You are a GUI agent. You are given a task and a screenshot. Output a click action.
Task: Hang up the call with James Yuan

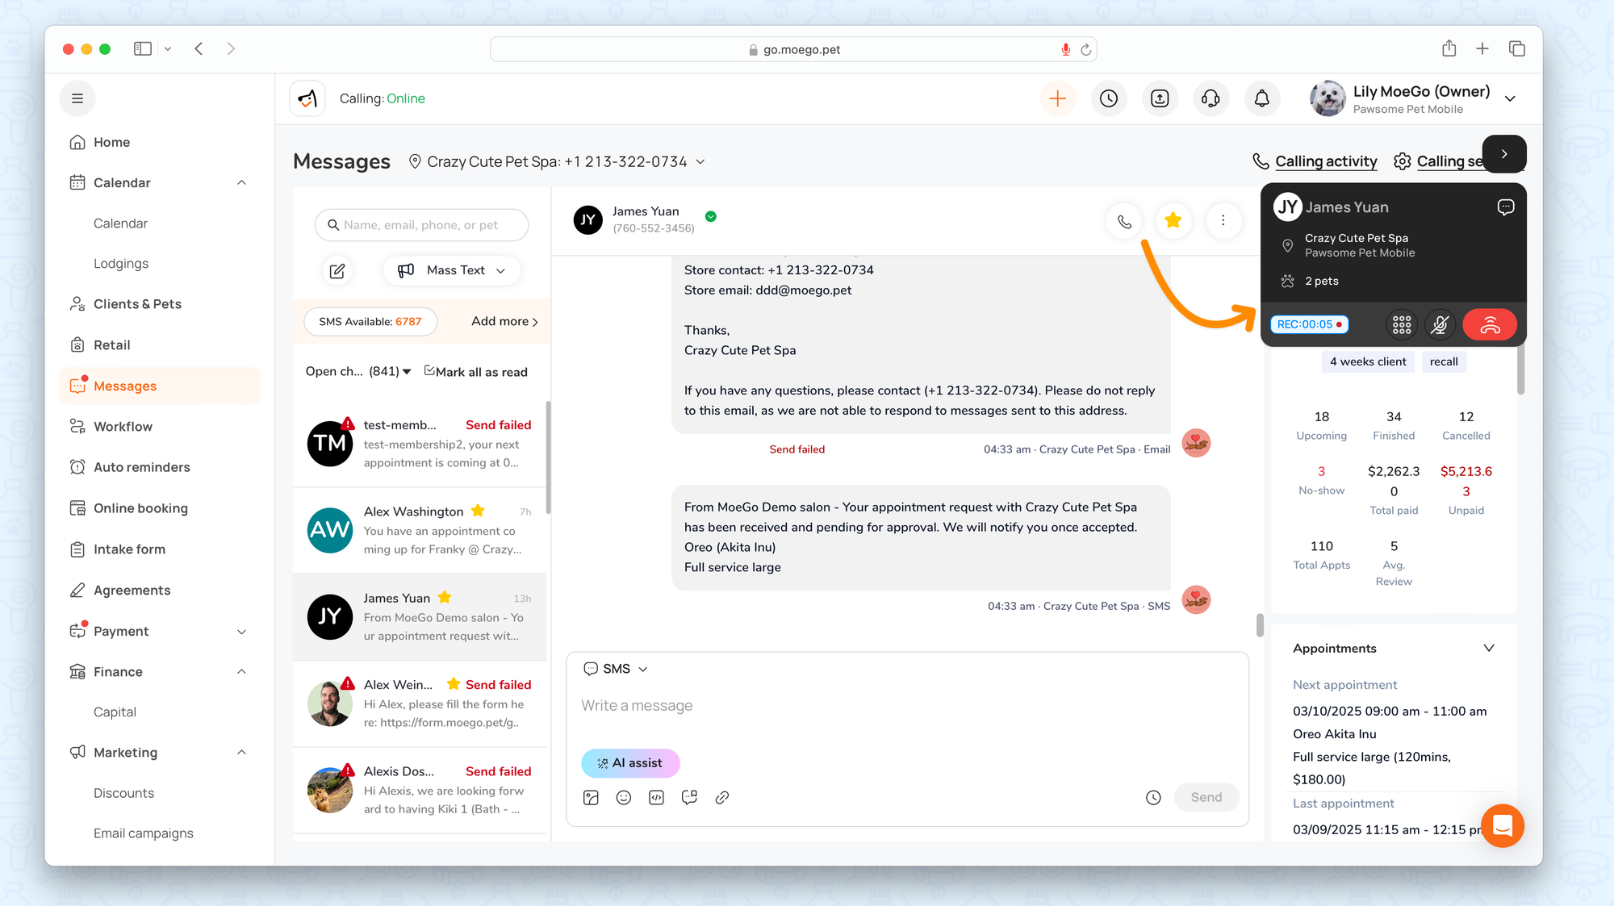(x=1489, y=325)
